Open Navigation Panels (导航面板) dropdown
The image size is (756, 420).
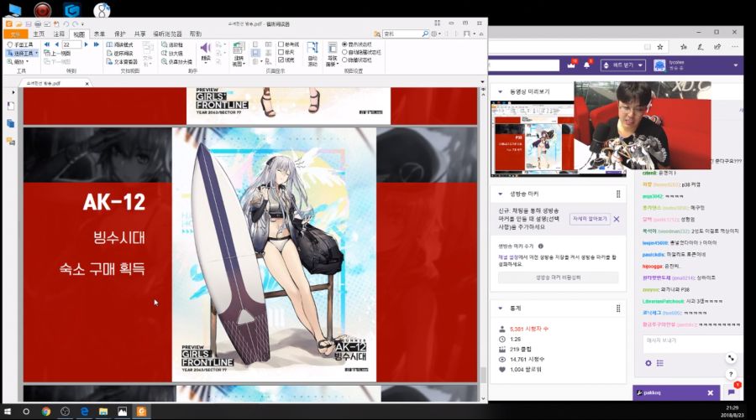tap(332, 54)
